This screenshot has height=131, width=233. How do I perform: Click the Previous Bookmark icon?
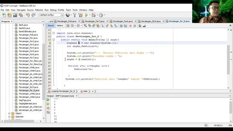coord(107,26)
